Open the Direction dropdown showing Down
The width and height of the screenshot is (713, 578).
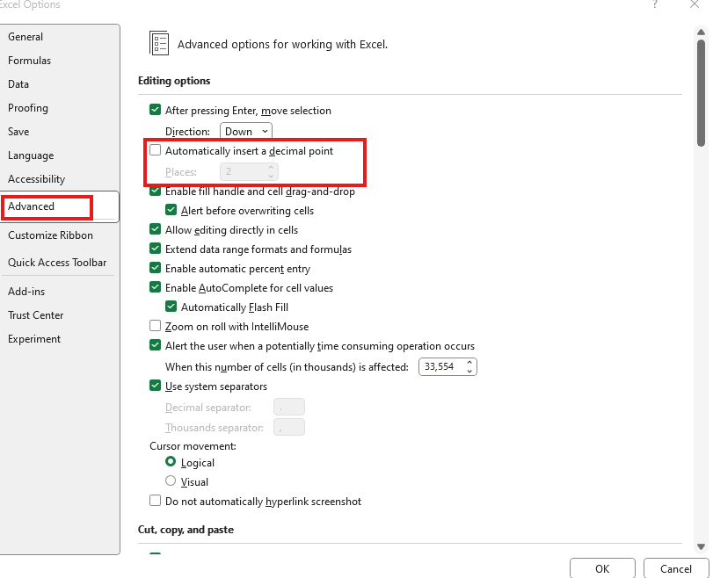point(246,131)
